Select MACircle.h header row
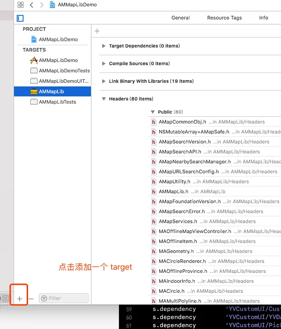The width and height of the screenshot is (281, 329). tap(214, 291)
